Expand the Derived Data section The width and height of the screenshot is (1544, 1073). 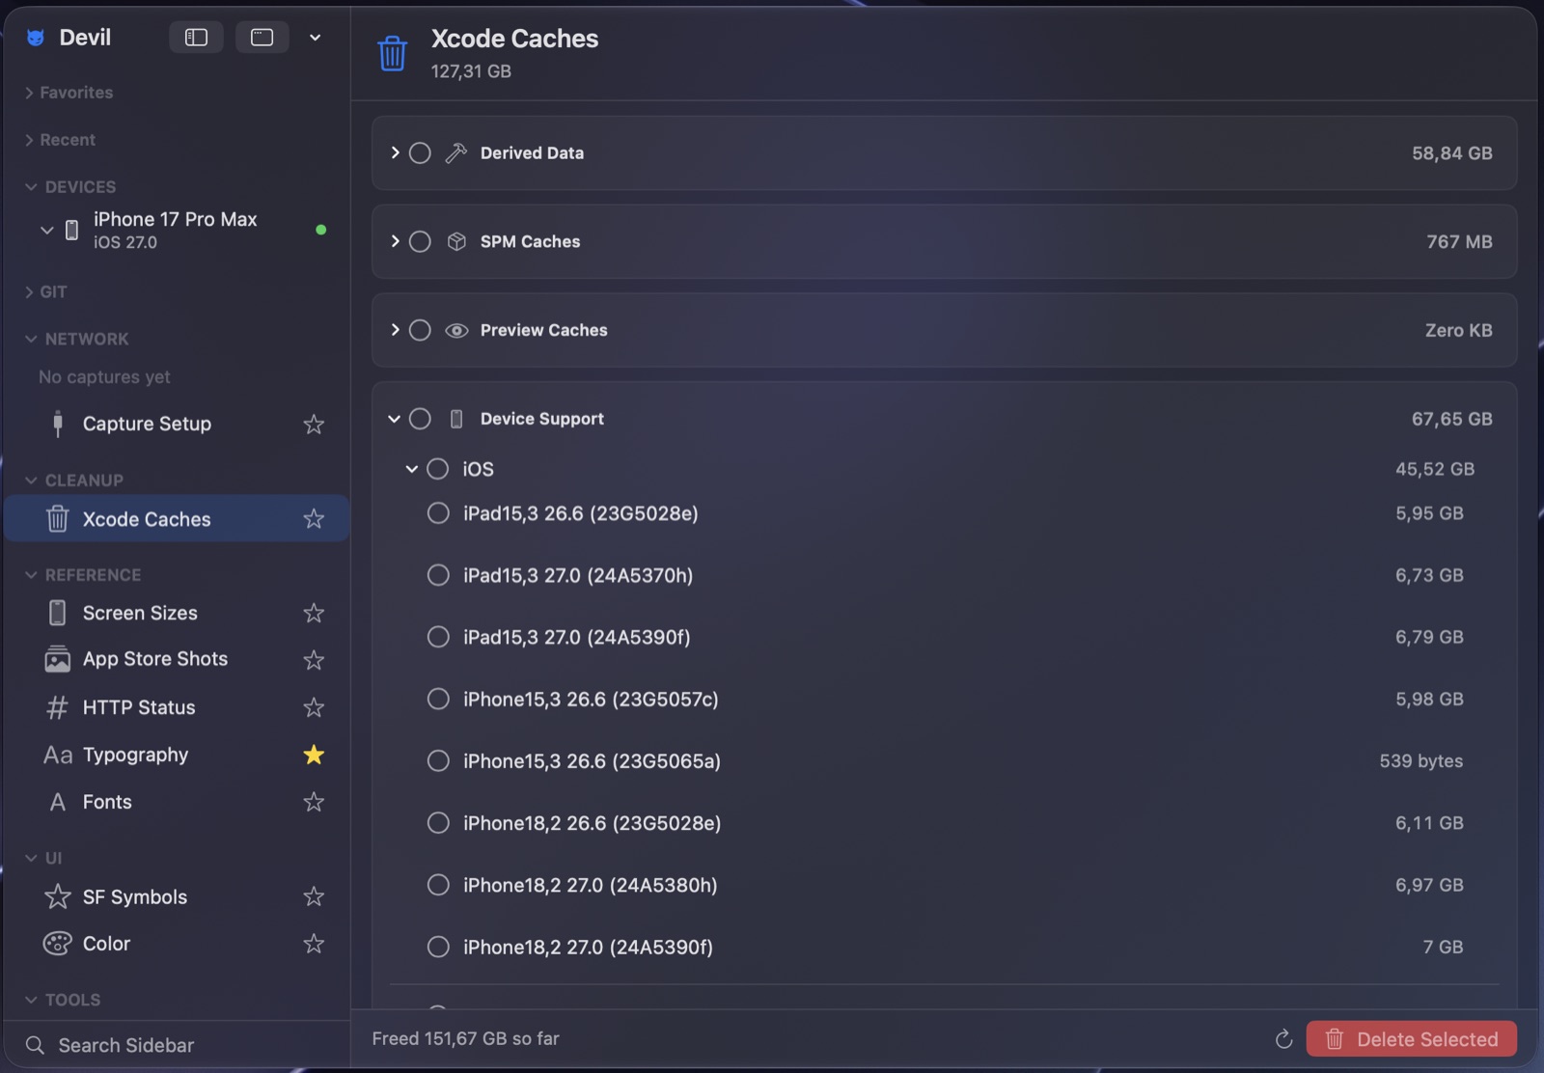[x=395, y=152]
